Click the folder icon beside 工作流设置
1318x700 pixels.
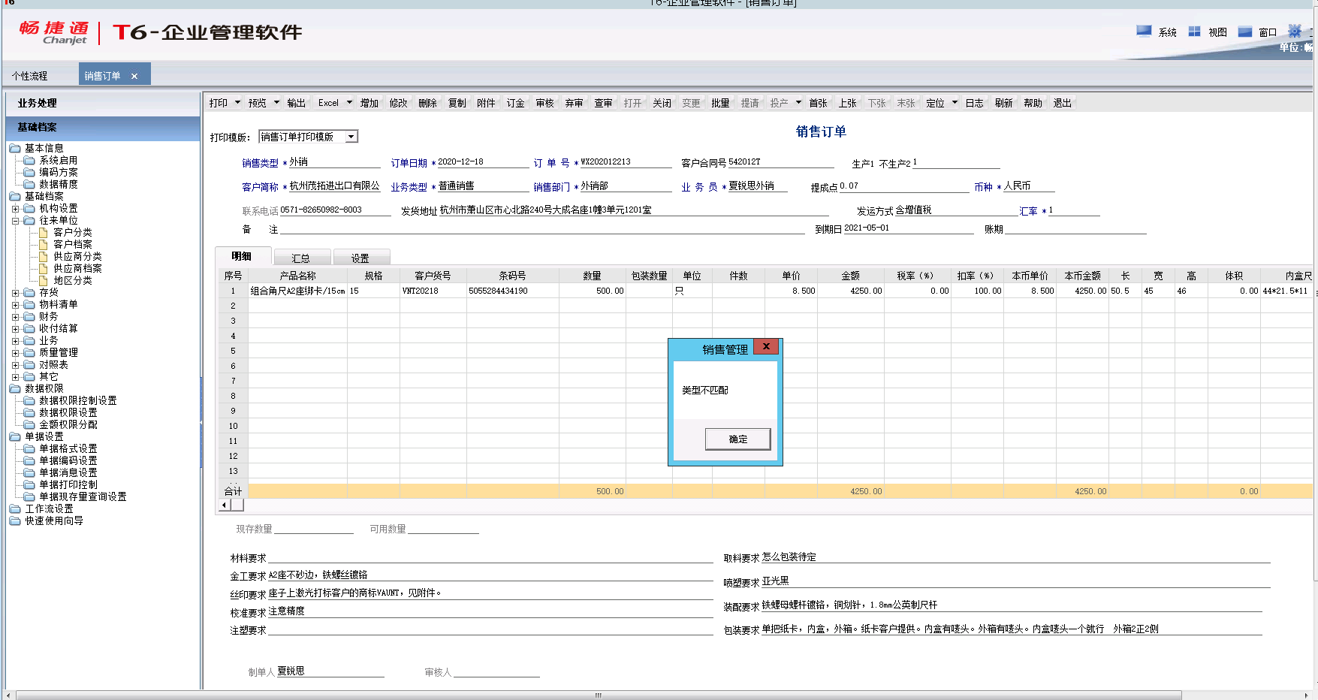coord(15,508)
